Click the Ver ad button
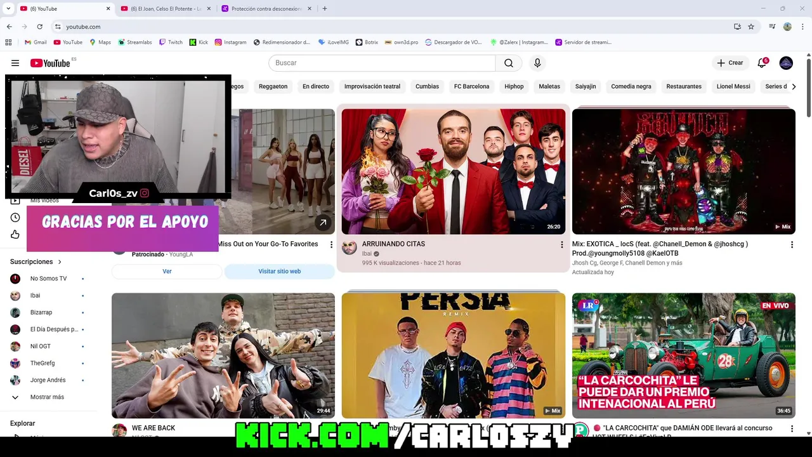812x457 pixels. [167, 271]
